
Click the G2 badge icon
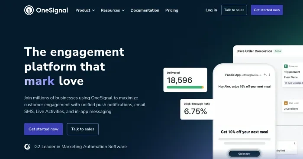(27, 146)
